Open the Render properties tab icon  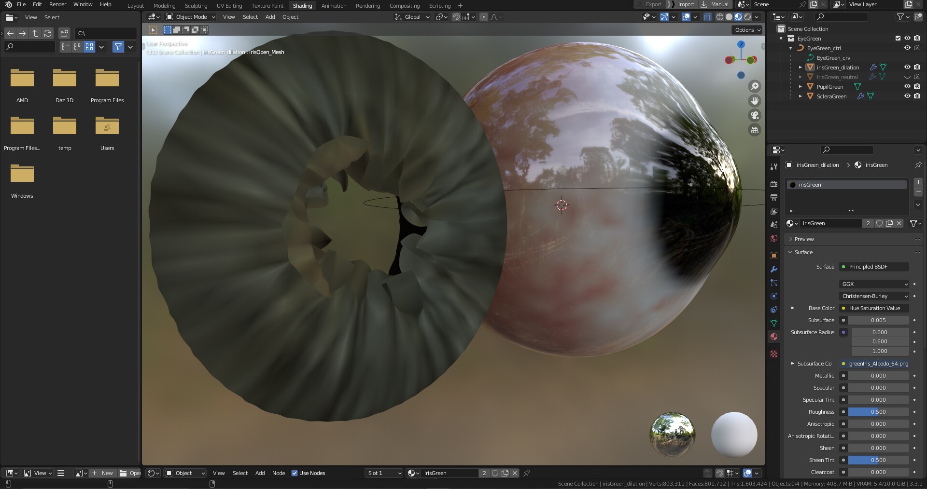coord(774,184)
